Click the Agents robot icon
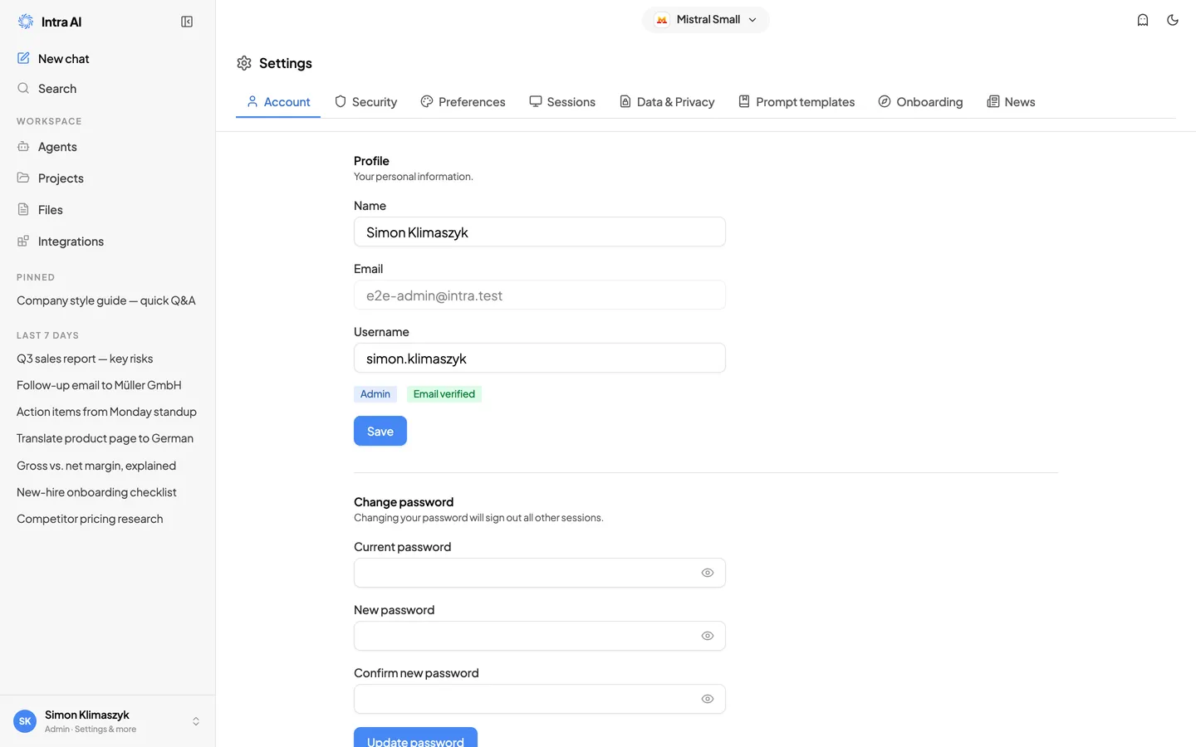The image size is (1196, 747). (x=23, y=146)
